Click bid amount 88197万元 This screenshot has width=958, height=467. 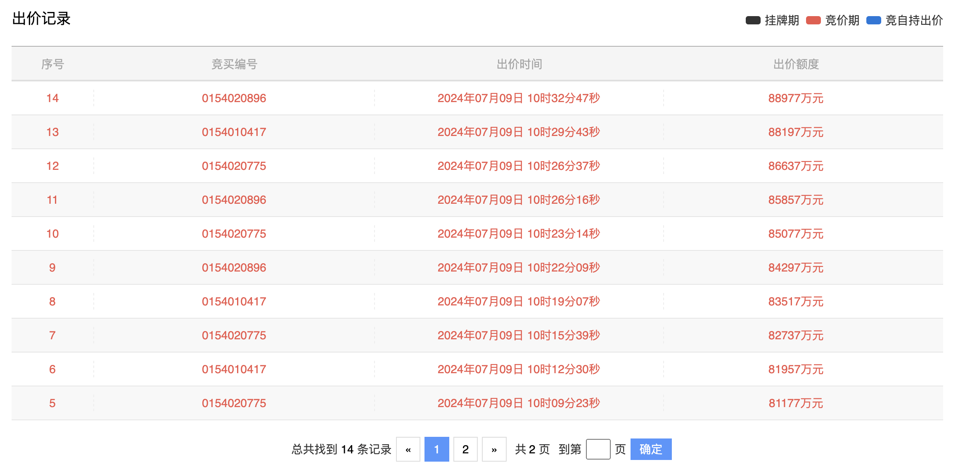click(x=796, y=132)
